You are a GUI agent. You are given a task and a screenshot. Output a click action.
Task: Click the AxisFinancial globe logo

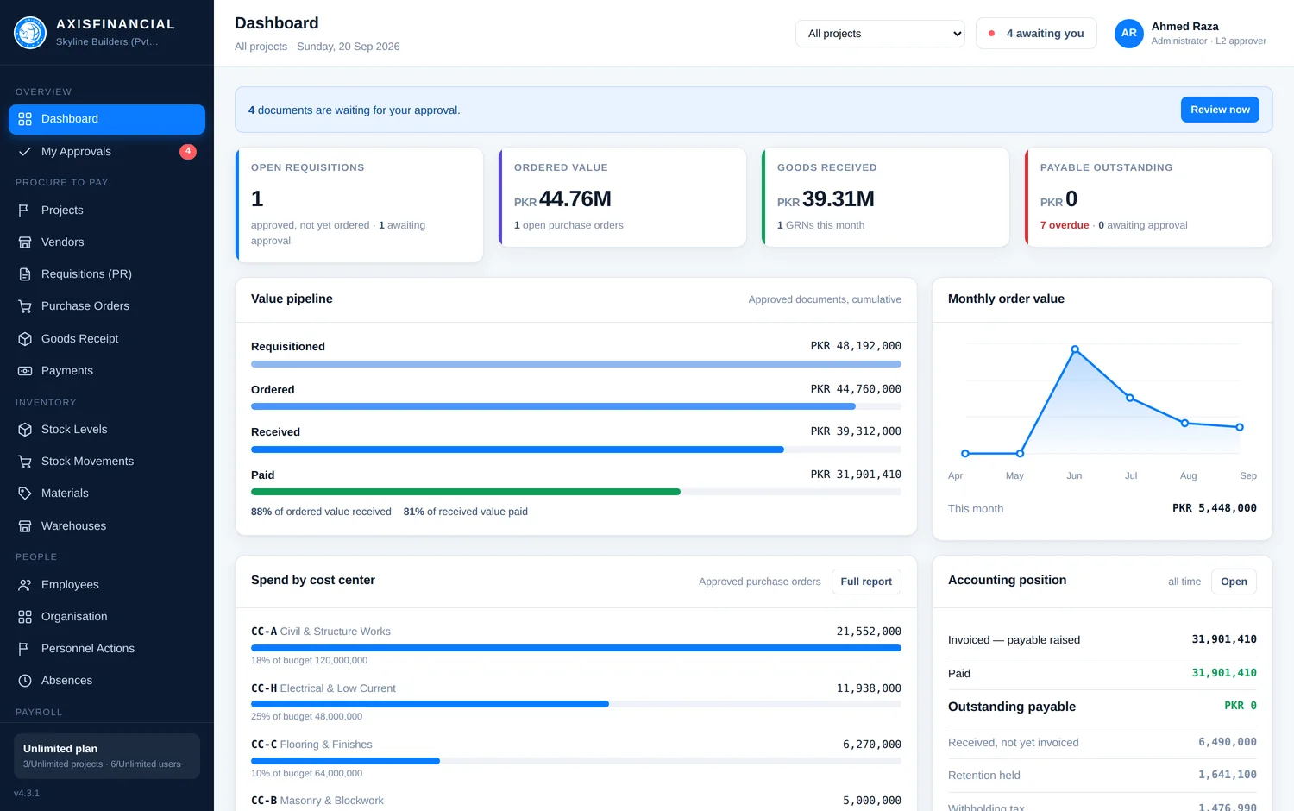pos(30,33)
